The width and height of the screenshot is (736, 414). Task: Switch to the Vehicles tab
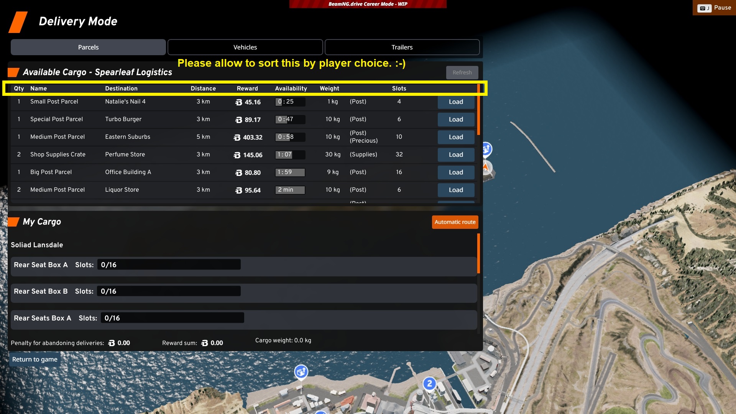245,47
